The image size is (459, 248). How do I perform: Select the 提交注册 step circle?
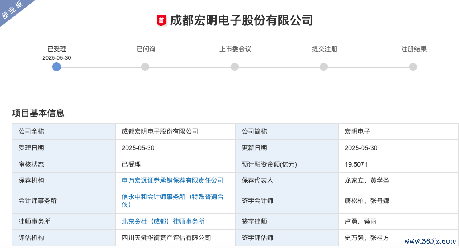click(324, 67)
